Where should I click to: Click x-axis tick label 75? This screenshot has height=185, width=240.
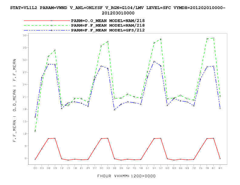click(200, 168)
